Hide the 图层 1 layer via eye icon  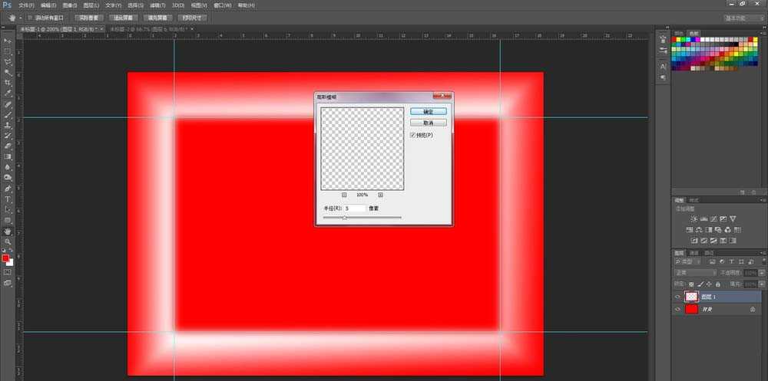[677, 296]
